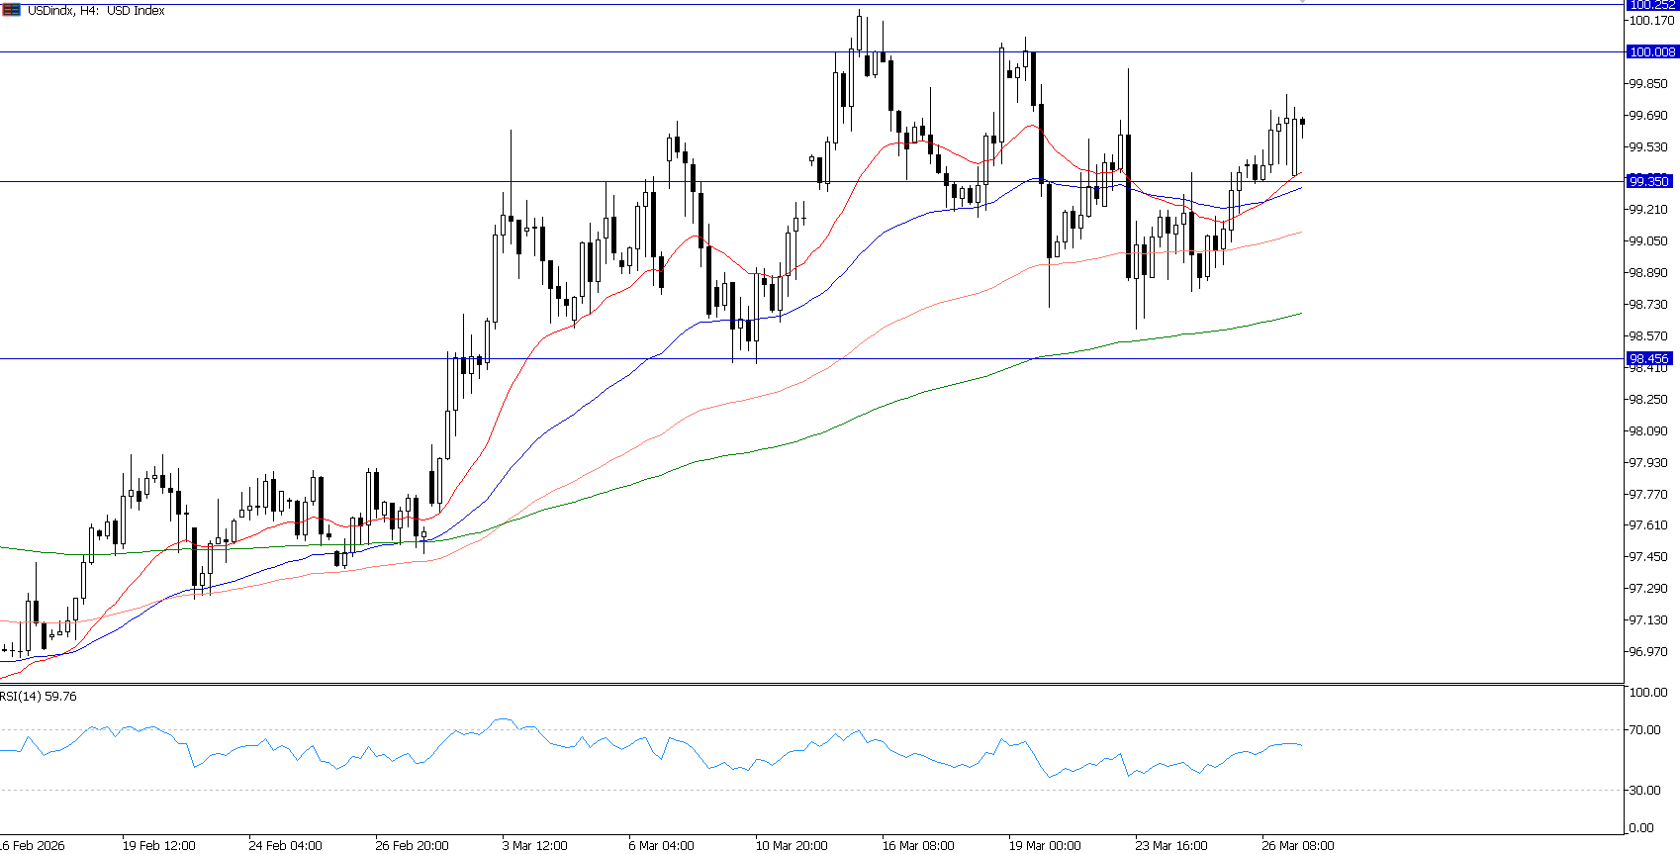Click the 23 Mar 16:00 time label

1171,845
